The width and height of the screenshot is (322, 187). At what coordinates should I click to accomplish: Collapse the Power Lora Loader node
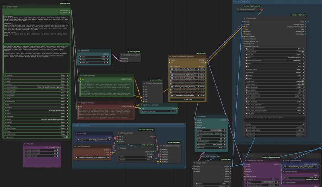170,57
